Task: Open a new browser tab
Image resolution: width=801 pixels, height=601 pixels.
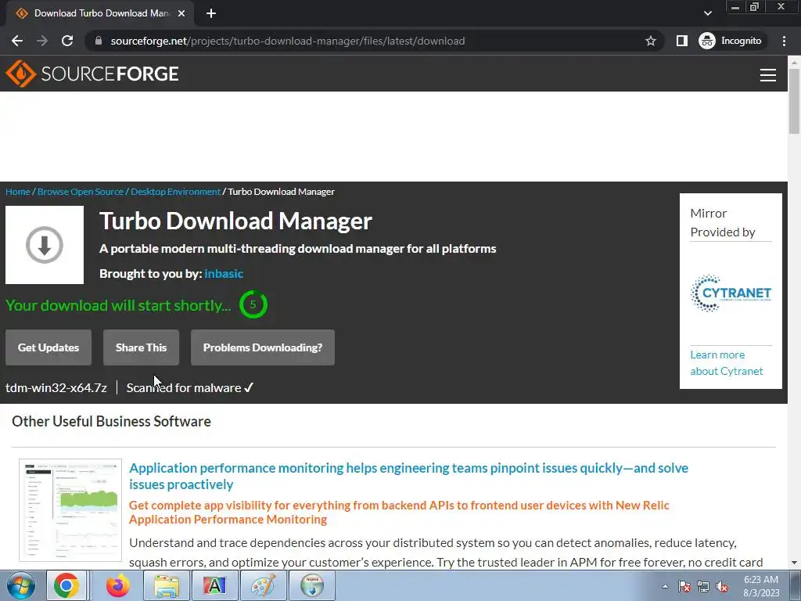Action: 211,13
